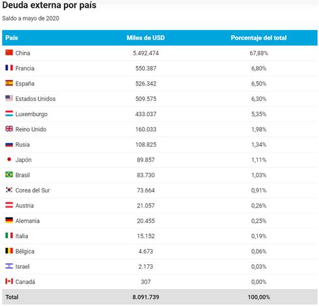Click China's 5.492.474 debt value
This screenshot has height=306, width=319.
pyautogui.click(x=146, y=53)
